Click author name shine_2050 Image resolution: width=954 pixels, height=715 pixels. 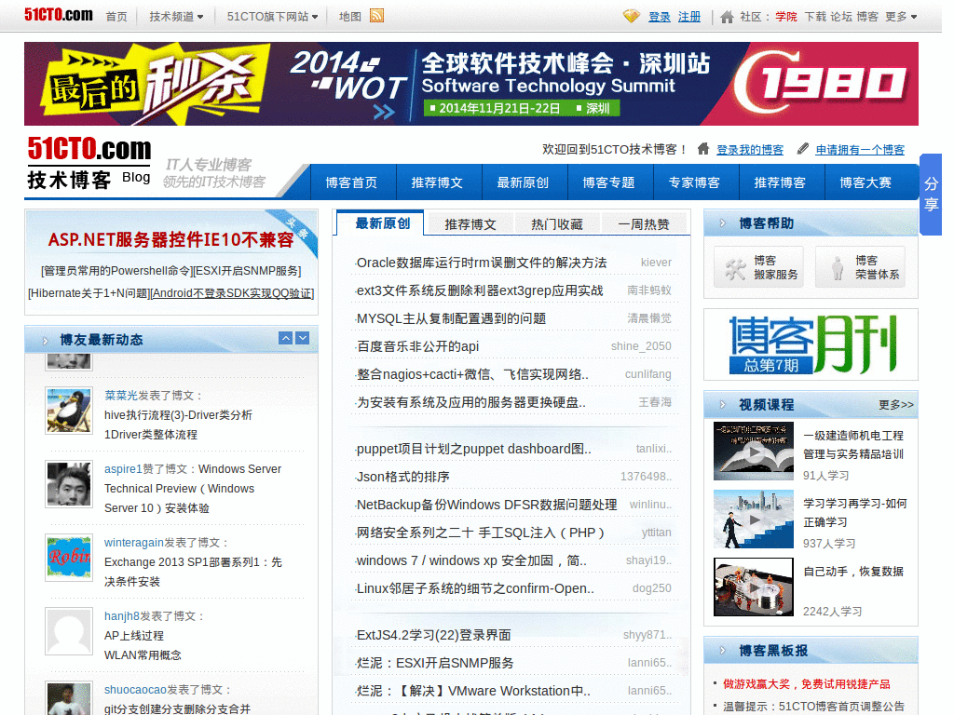tap(641, 346)
